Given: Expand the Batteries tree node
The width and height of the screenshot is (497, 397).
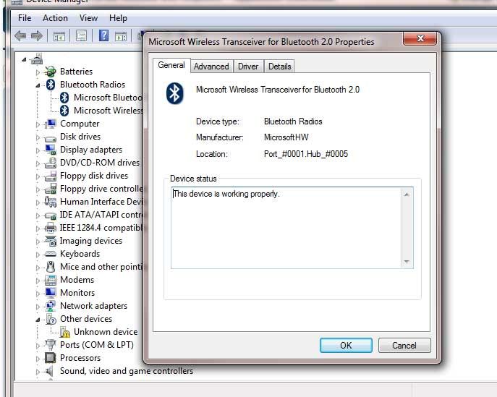Looking at the screenshot, I should coord(38,72).
